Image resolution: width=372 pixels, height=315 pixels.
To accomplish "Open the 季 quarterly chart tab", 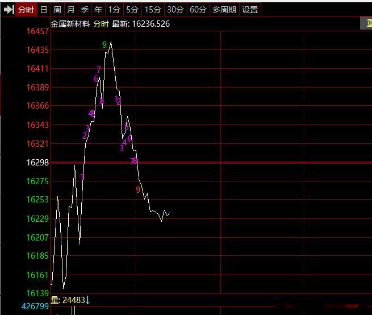I will pos(85,10).
